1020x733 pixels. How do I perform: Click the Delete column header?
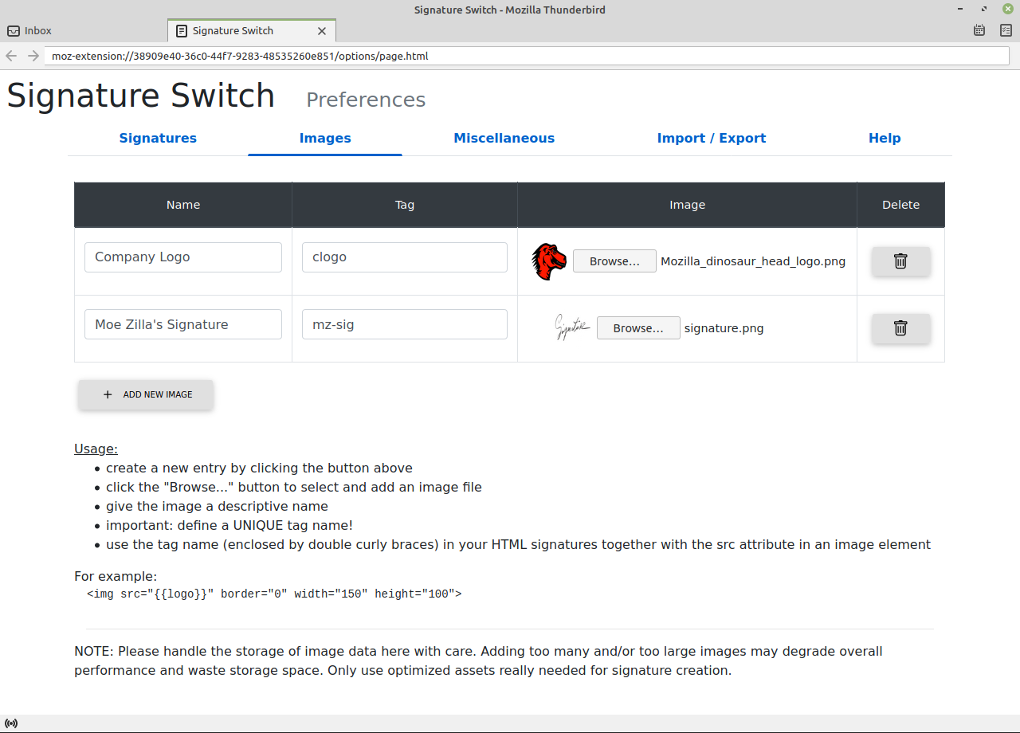901,205
